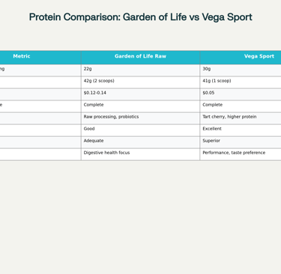Click the 41g (1 scoop) cell
Screen dimensions: 281x274
pos(241,82)
